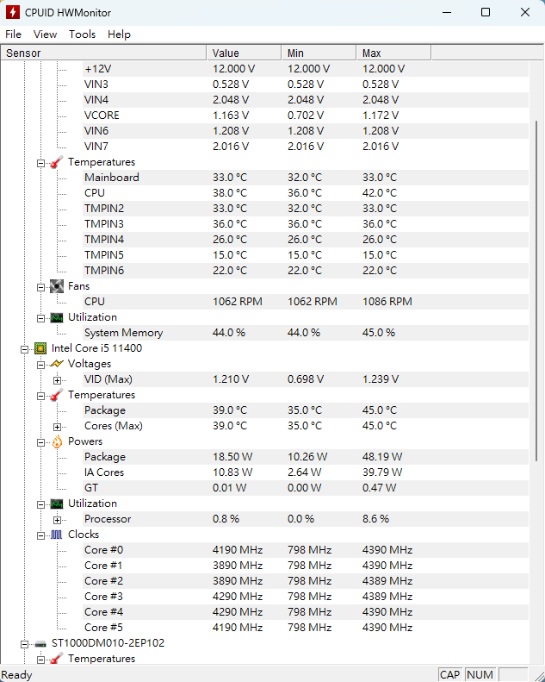Viewport: 545px width, 682px height.
Task: Select the +12V voltage row
Action: point(306,69)
